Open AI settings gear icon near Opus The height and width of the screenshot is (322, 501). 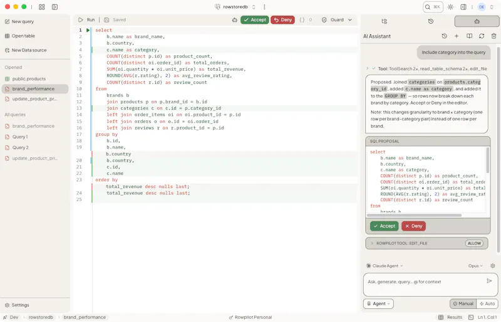pyautogui.click(x=493, y=266)
